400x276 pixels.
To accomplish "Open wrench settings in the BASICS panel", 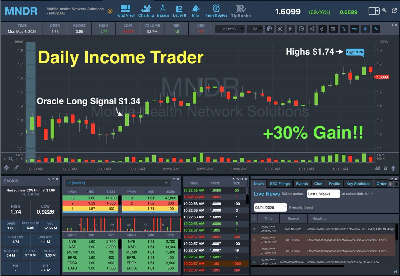I will [x=49, y=179].
